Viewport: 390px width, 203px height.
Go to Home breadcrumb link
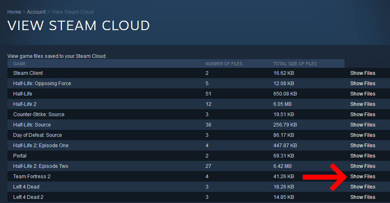(x=14, y=12)
